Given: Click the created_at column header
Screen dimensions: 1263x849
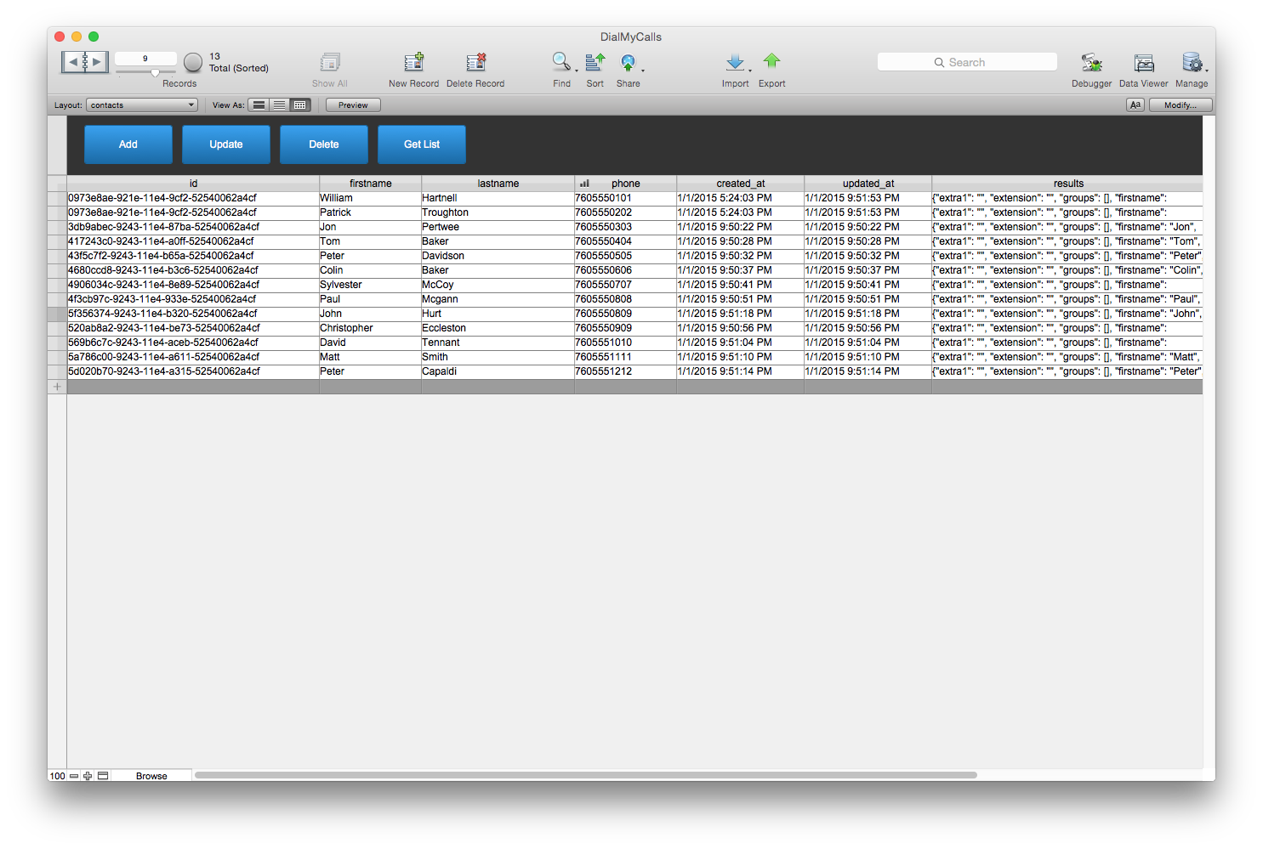Looking at the screenshot, I should pos(740,184).
